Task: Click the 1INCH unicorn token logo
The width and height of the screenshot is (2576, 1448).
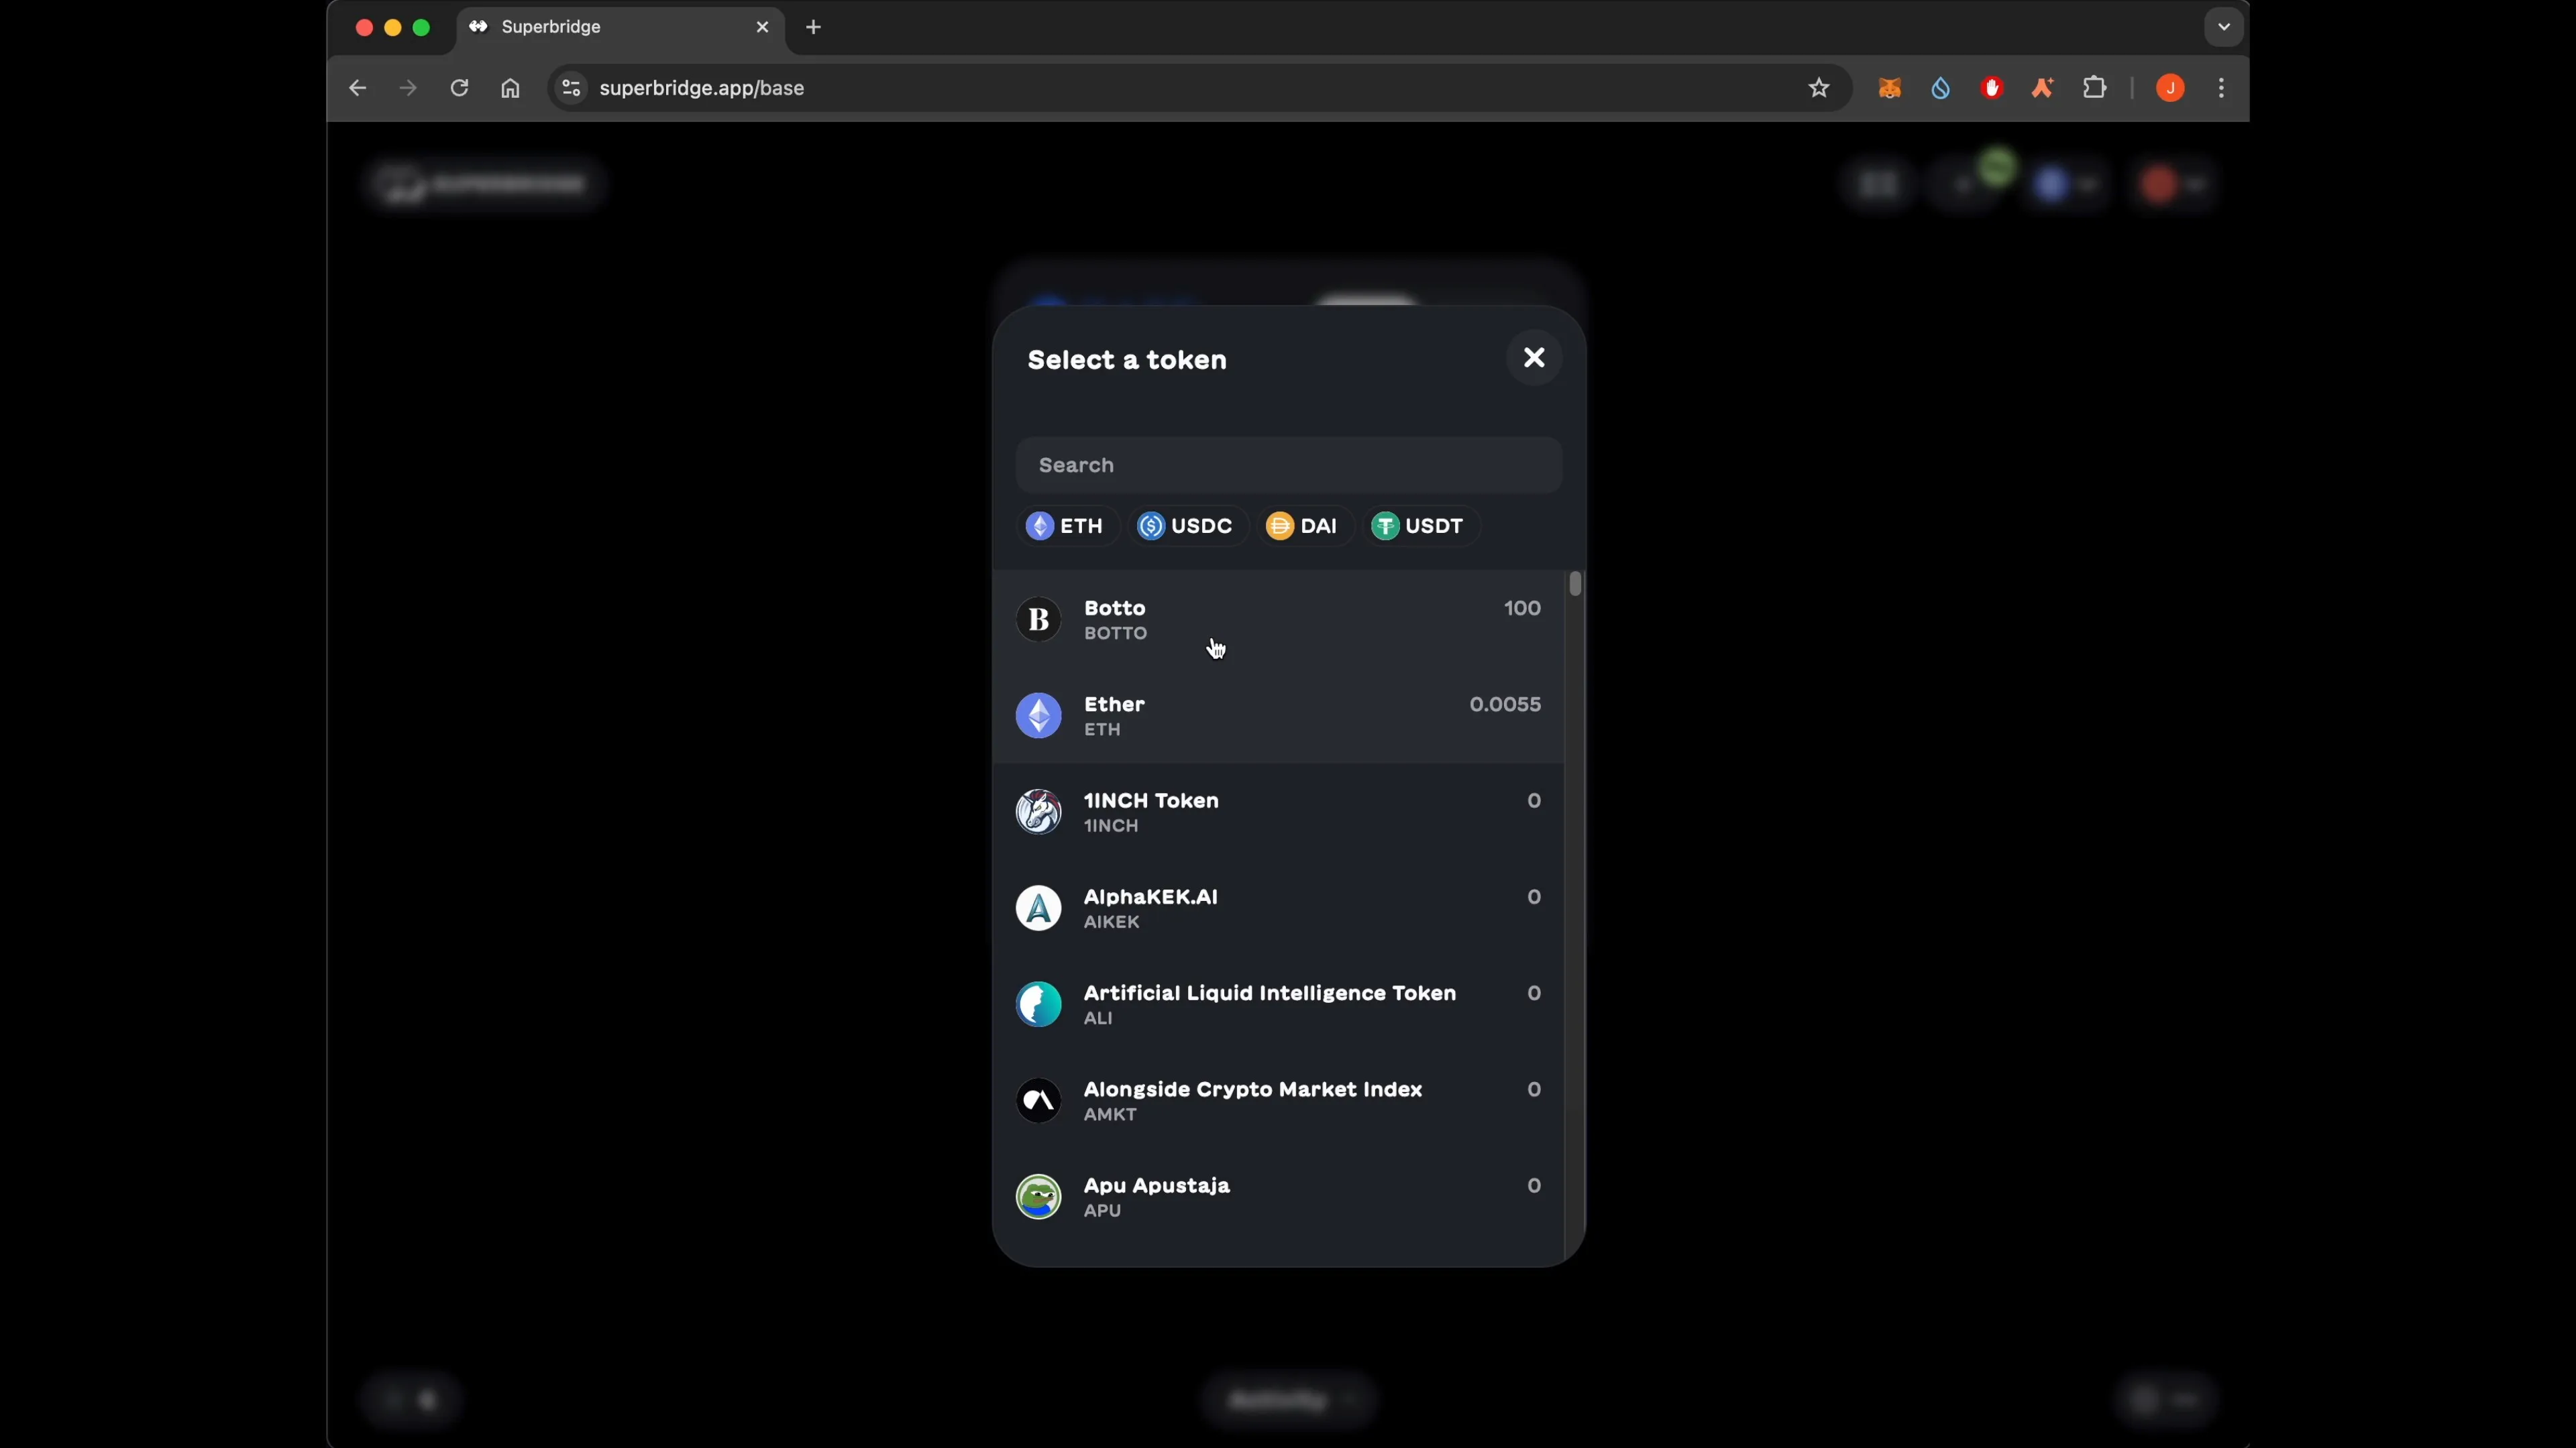Action: pyautogui.click(x=1038, y=811)
